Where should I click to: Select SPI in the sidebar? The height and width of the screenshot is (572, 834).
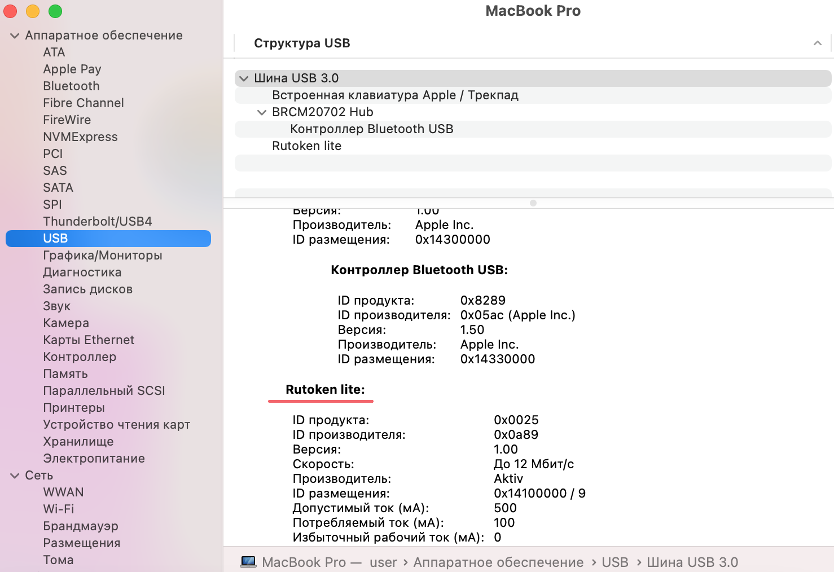click(52, 205)
